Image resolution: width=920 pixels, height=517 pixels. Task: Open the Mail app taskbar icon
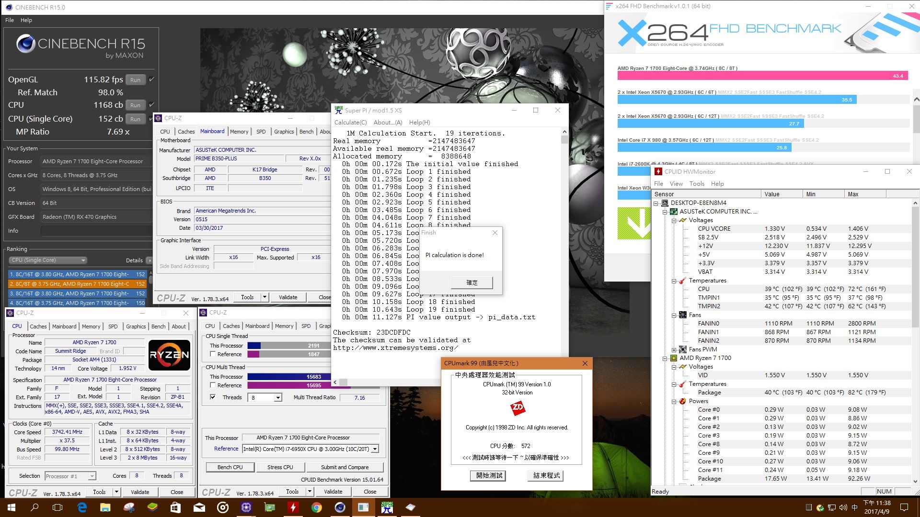point(199,507)
